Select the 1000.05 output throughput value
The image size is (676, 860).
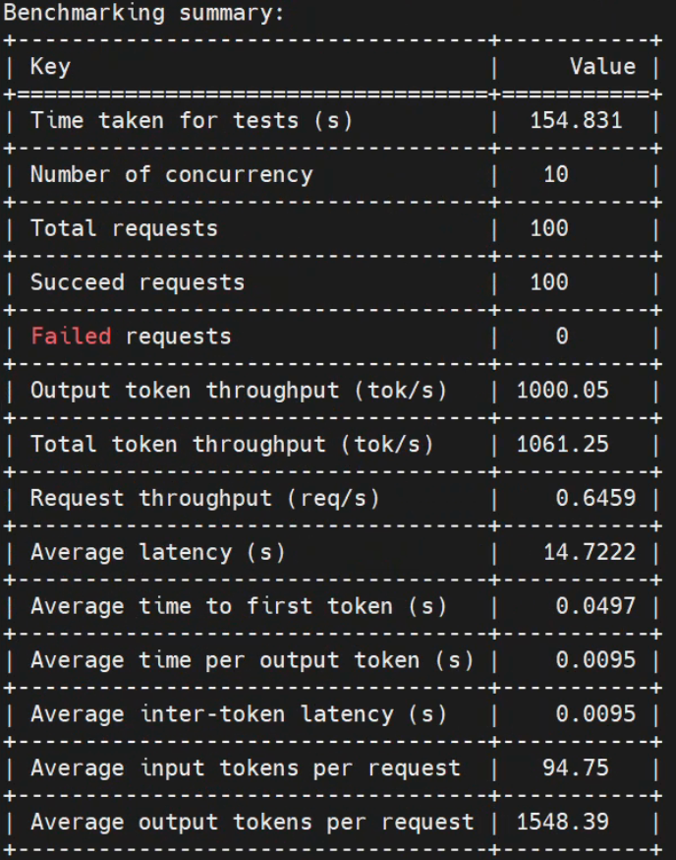click(x=562, y=391)
